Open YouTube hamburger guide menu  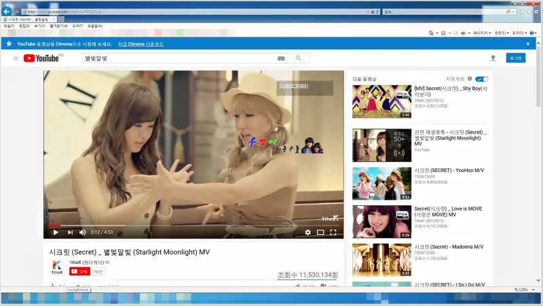tap(16, 58)
